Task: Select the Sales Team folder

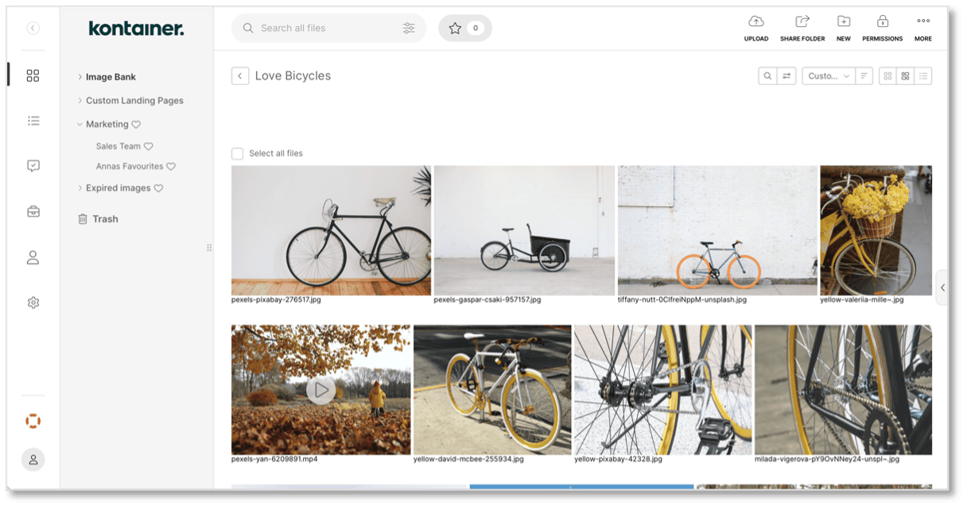Action: [x=118, y=145]
